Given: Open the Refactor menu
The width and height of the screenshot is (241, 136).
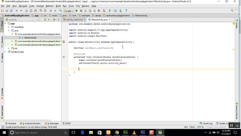Looking at the screenshot, I should coord(50,6).
